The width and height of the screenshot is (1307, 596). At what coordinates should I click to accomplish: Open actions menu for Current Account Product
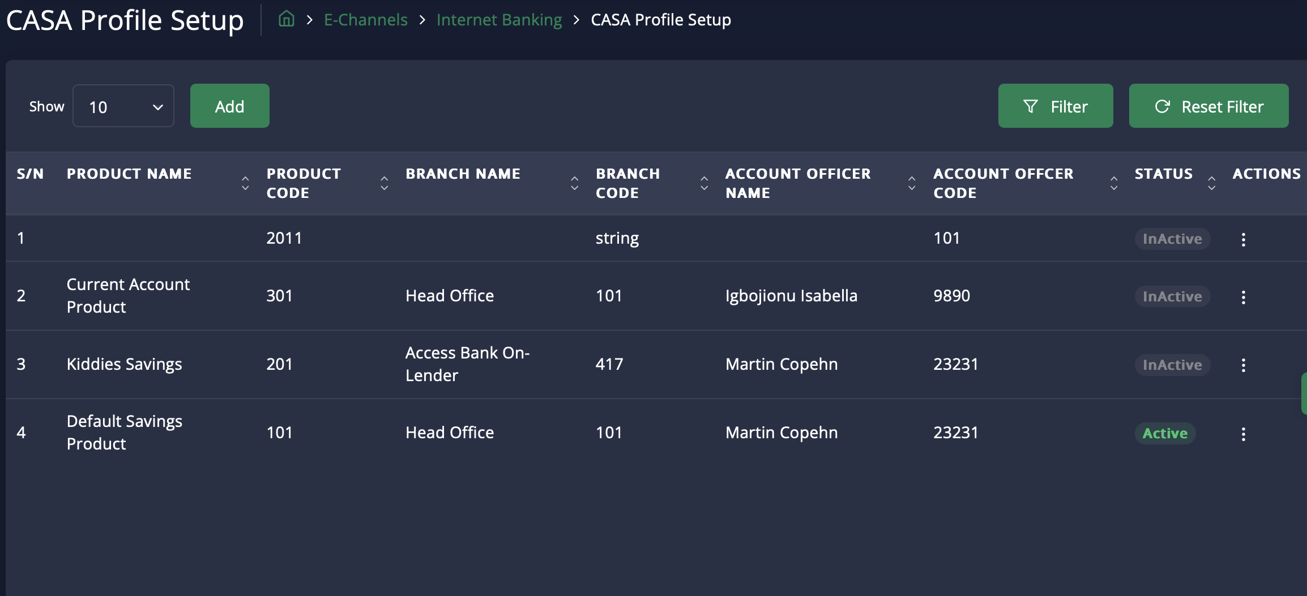pos(1243,297)
